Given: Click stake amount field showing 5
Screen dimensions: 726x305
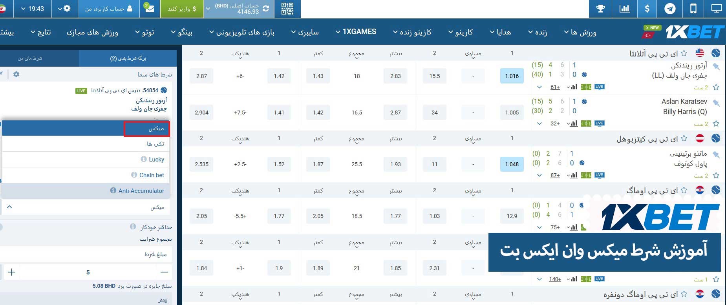Looking at the screenshot, I should (x=88, y=272).
